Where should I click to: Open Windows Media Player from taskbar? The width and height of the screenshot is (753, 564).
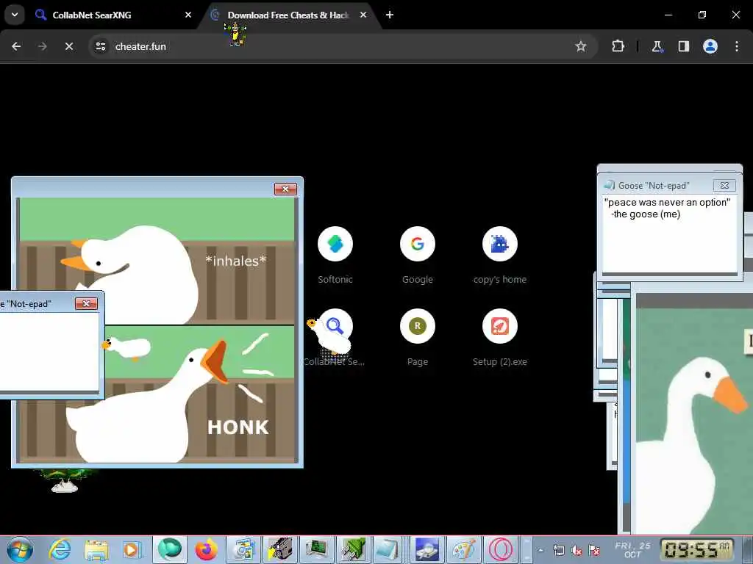click(132, 549)
